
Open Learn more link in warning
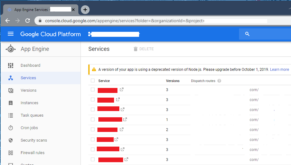pos(279,70)
